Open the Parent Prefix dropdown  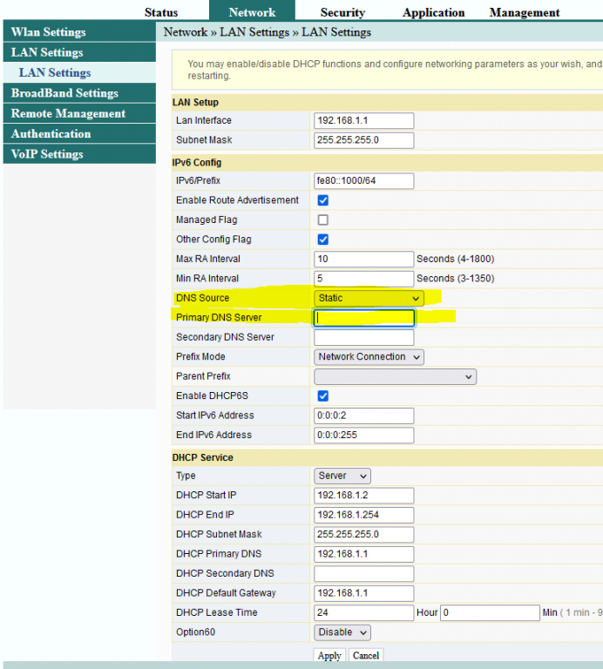tap(395, 377)
